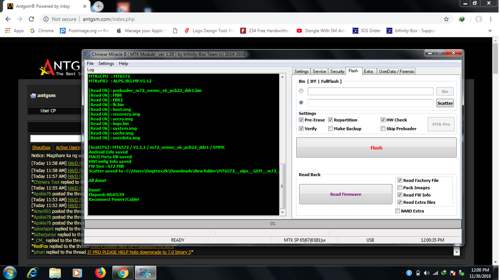Open the Manage your Apple ID bookmark
Image resolution: width=500 pixels, height=280 pixels.
pos(141,30)
